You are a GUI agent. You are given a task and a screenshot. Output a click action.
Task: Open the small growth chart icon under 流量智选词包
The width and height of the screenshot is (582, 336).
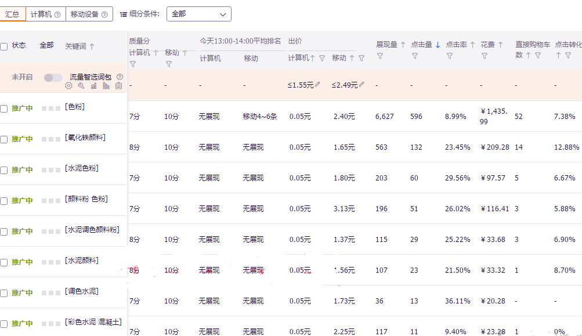(93, 86)
